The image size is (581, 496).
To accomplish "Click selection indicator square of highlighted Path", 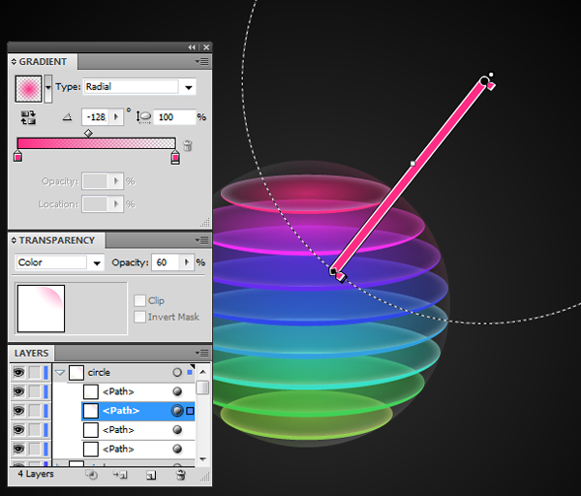I will [190, 411].
